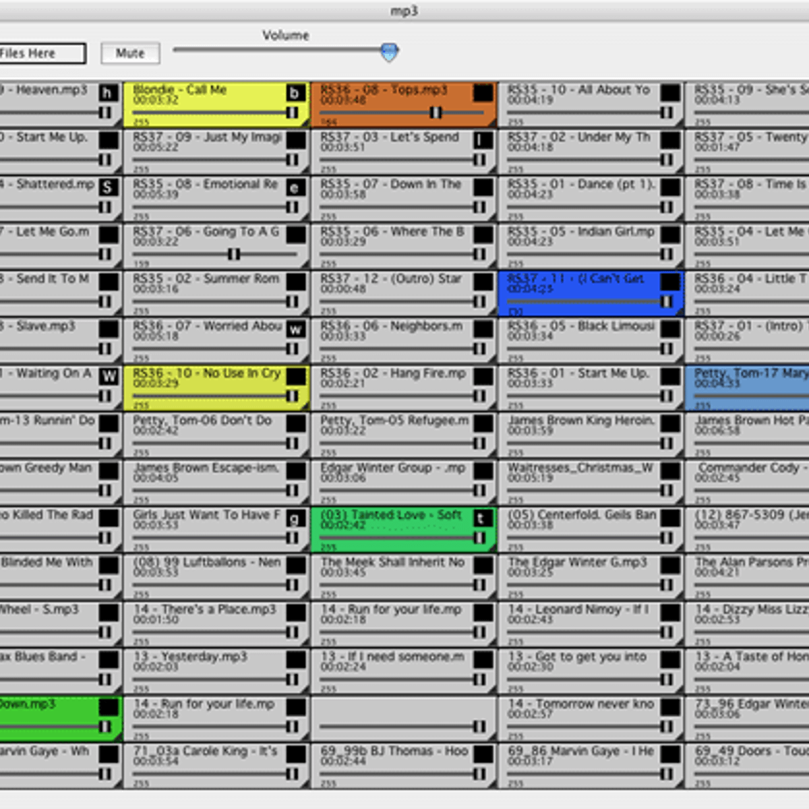Click 'W' hotkey box on Waiting On A cell
The height and width of the screenshot is (809, 809).
[x=109, y=376]
